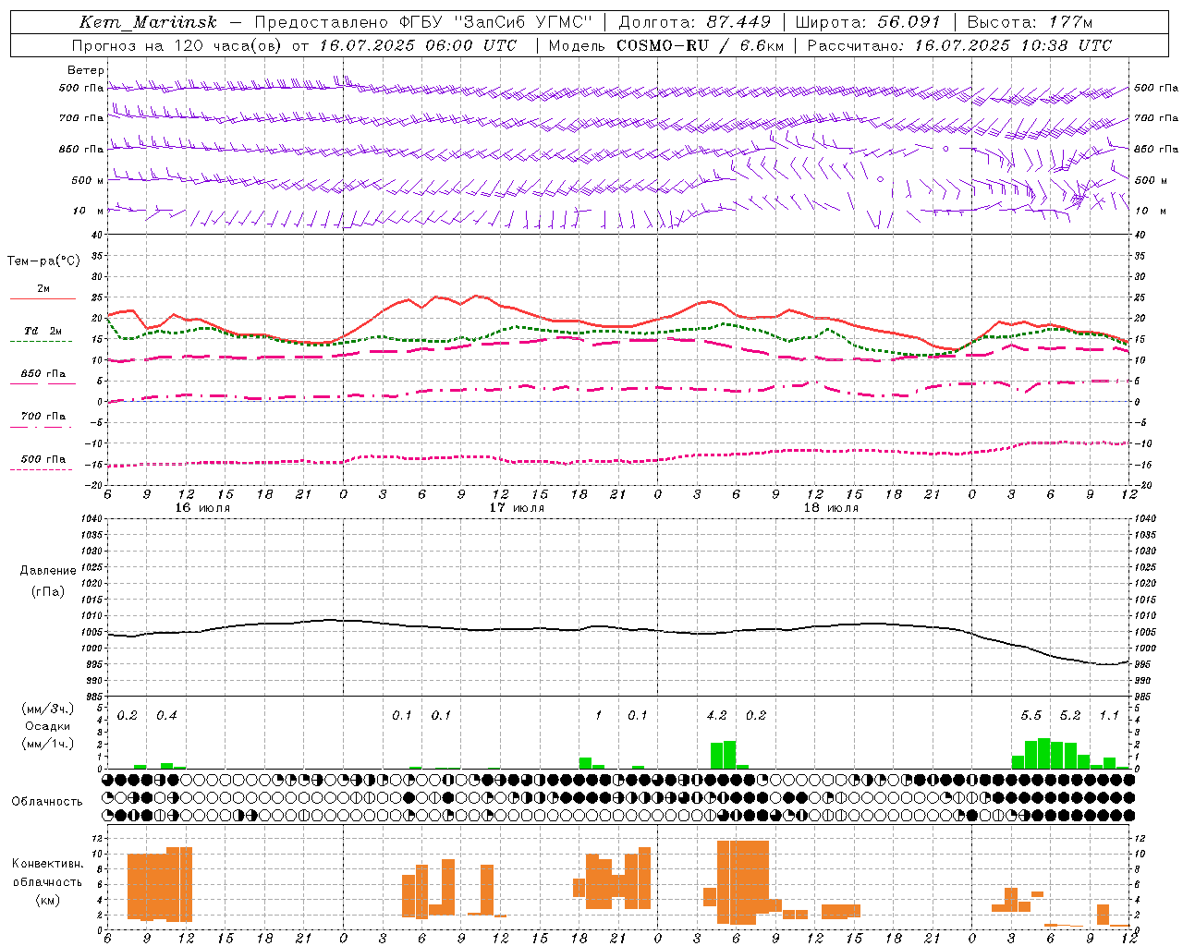This screenshot has height=946, width=1183.
Task: Click the Ветер panel label
Action: pyautogui.click(x=86, y=70)
